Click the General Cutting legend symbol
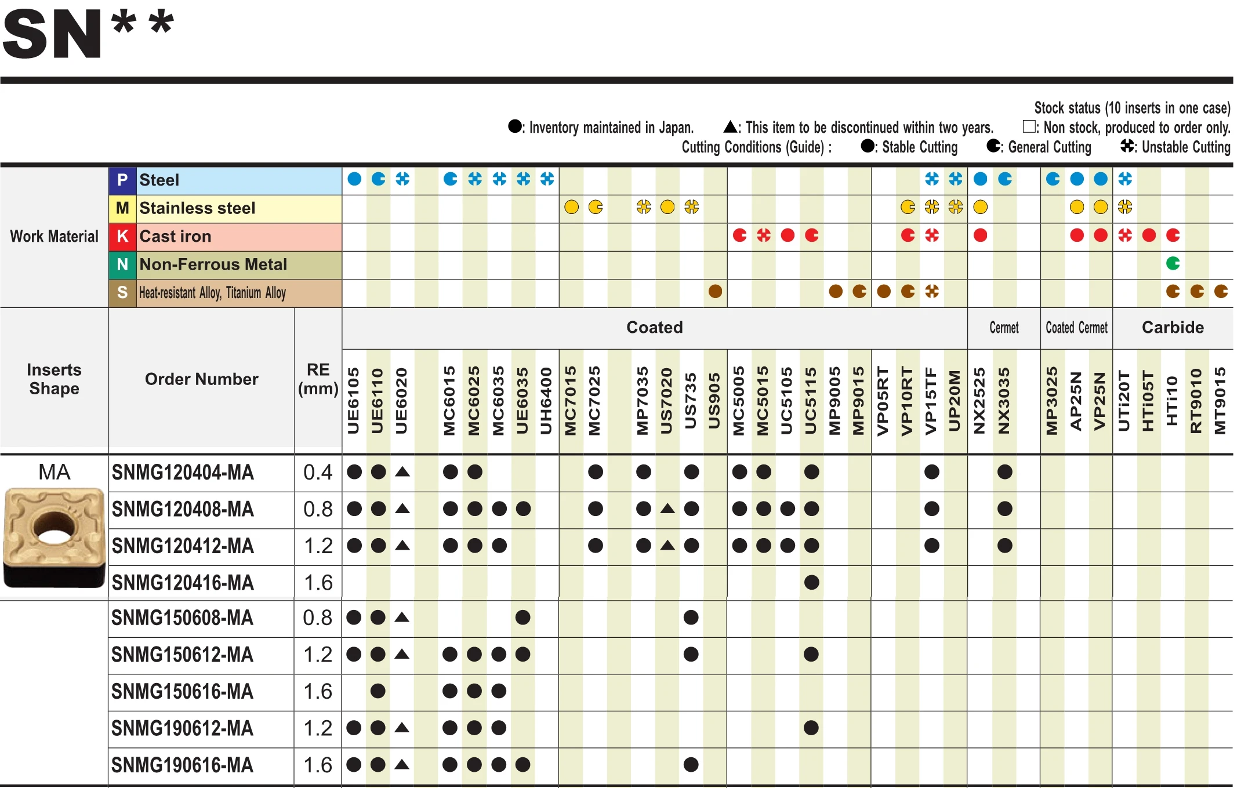Image resolution: width=1241 pixels, height=788 pixels. [993, 146]
